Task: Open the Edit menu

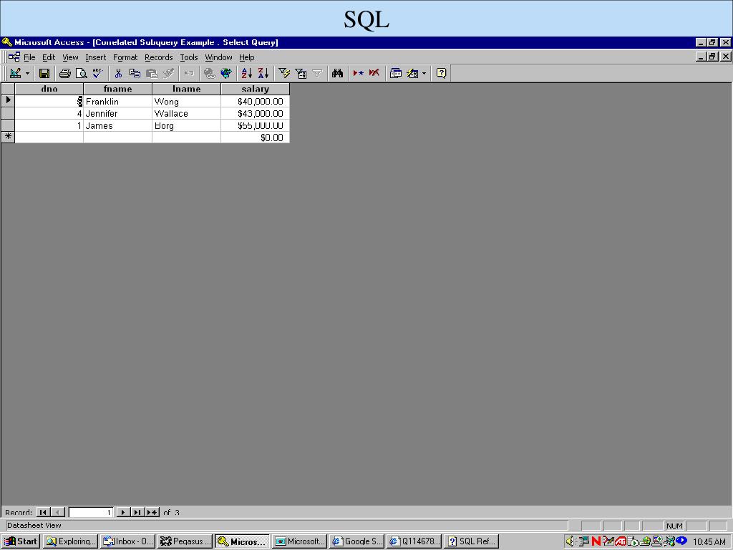Action: tap(49, 57)
